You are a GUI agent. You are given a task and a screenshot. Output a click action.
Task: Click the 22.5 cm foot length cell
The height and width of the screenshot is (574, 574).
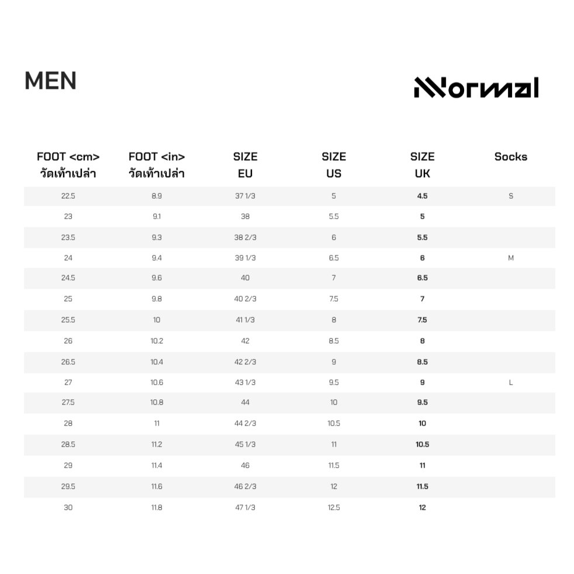pyautogui.click(x=68, y=196)
